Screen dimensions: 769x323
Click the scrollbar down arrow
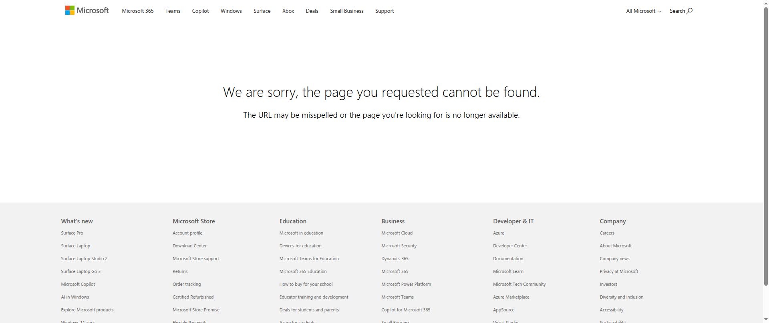click(766, 320)
